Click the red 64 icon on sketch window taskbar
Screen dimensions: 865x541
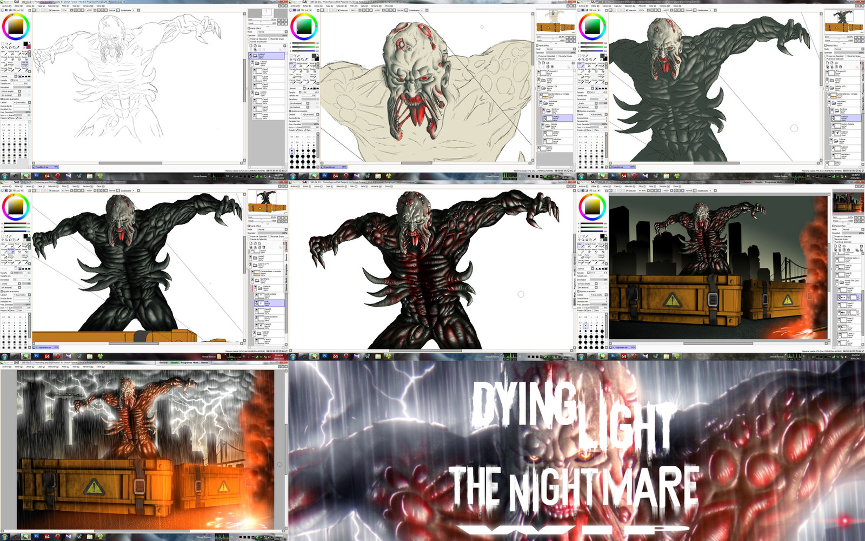click(x=47, y=176)
